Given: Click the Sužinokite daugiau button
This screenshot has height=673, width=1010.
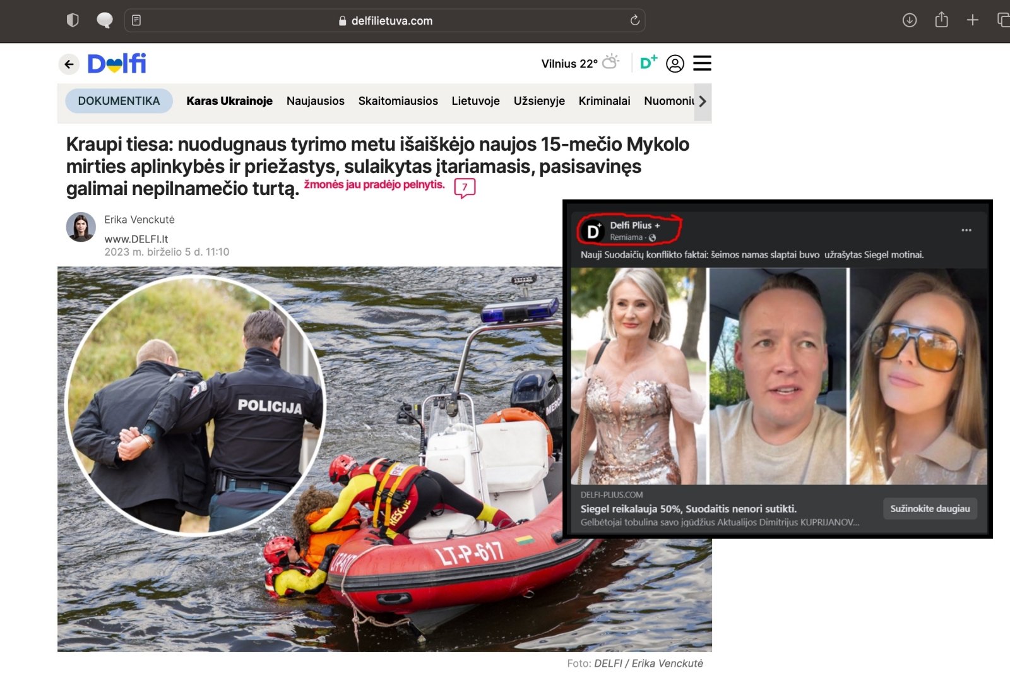Looking at the screenshot, I should coord(930,509).
